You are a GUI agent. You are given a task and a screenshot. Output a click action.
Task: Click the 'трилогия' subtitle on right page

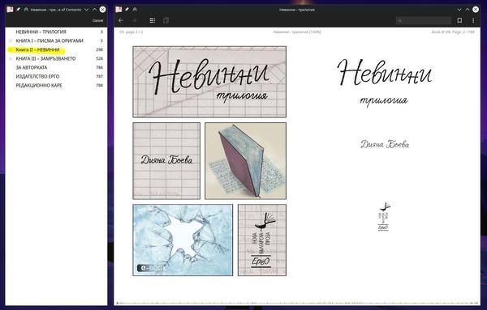[x=384, y=101]
